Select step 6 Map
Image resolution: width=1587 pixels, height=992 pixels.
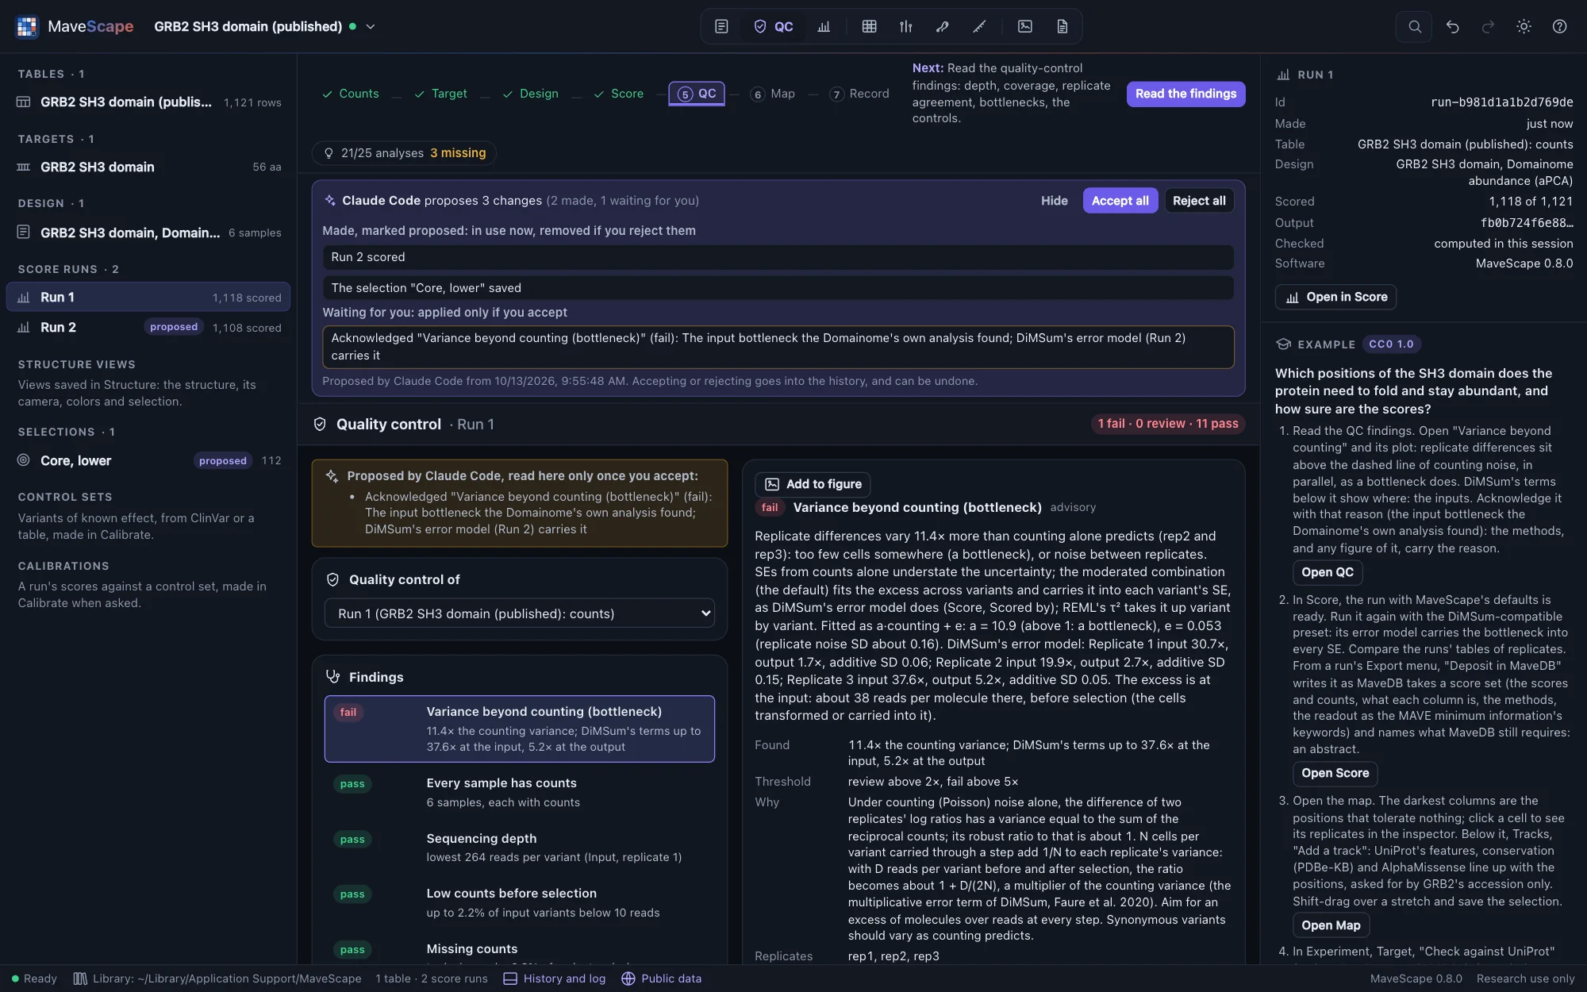tap(773, 94)
